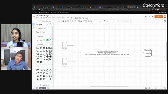
Task: Click the What's New link
Action: (78, 18)
